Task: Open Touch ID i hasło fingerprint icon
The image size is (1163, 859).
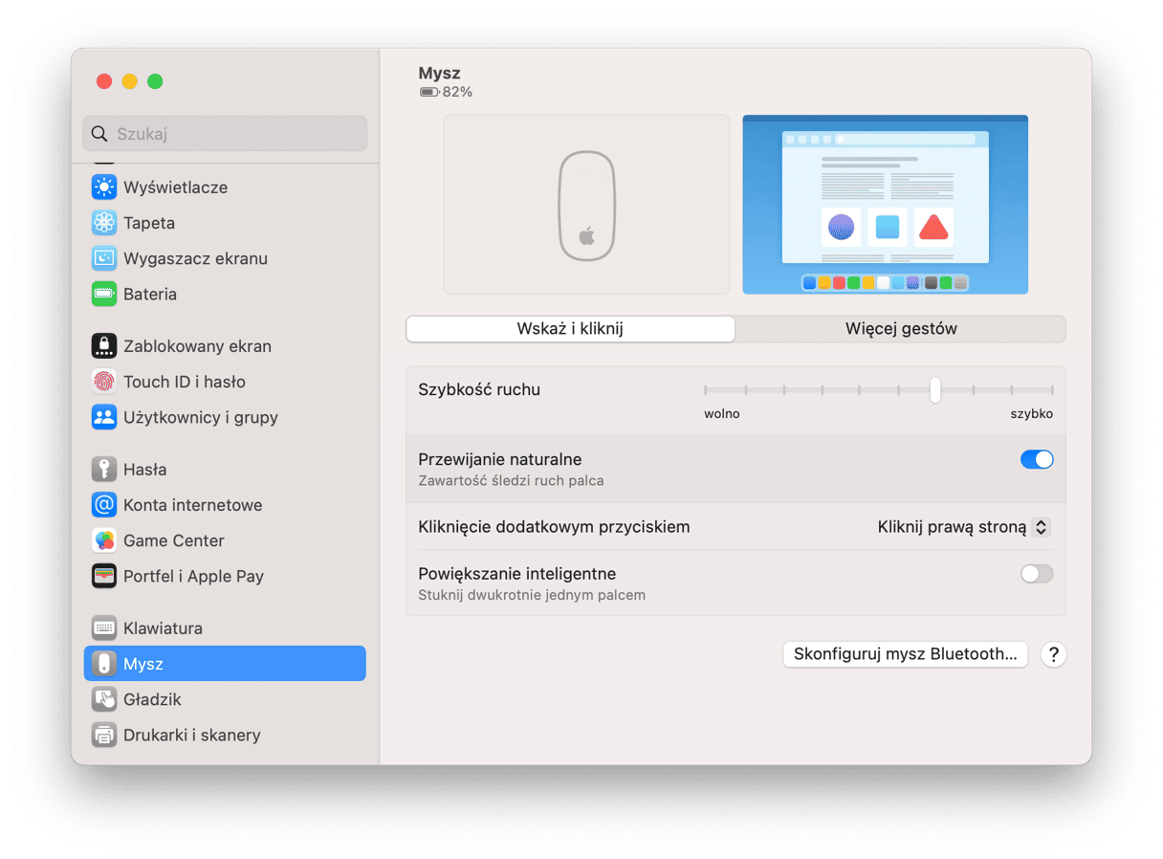Action: pos(103,382)
